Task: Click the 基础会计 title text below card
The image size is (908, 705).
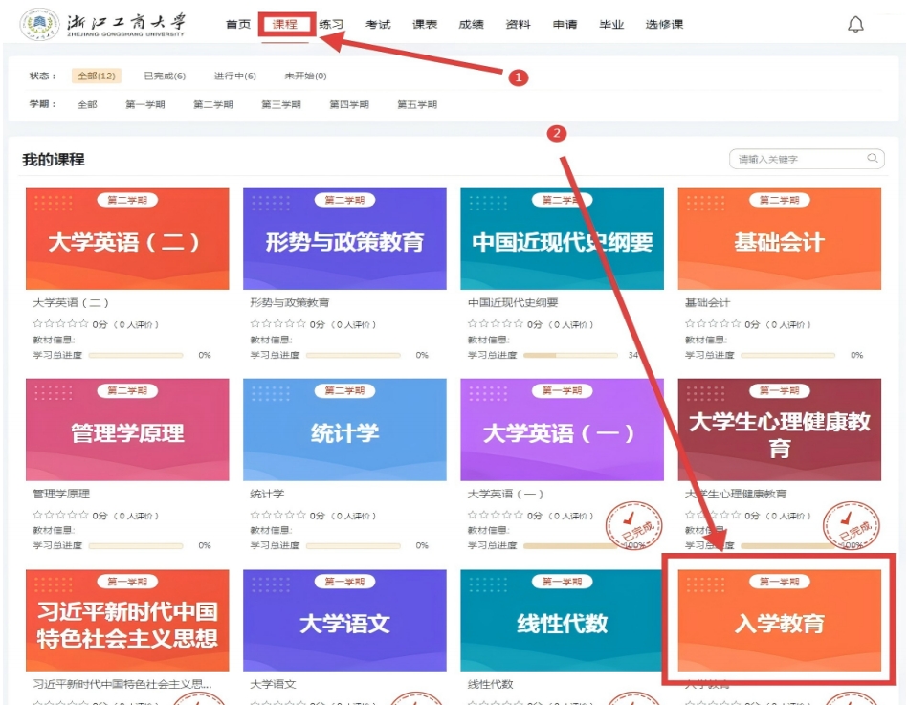Action: click(x=707, y=302)
